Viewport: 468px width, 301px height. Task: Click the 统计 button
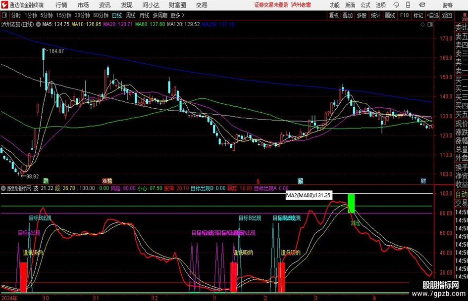[x=375, y=15]
